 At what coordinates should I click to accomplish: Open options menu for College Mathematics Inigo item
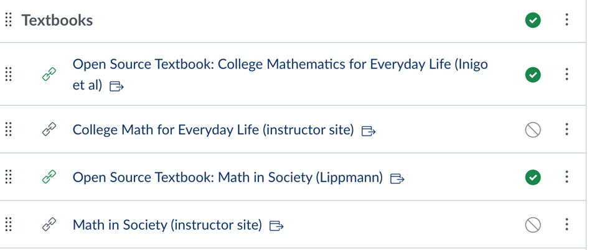click(x=567, y=75)
